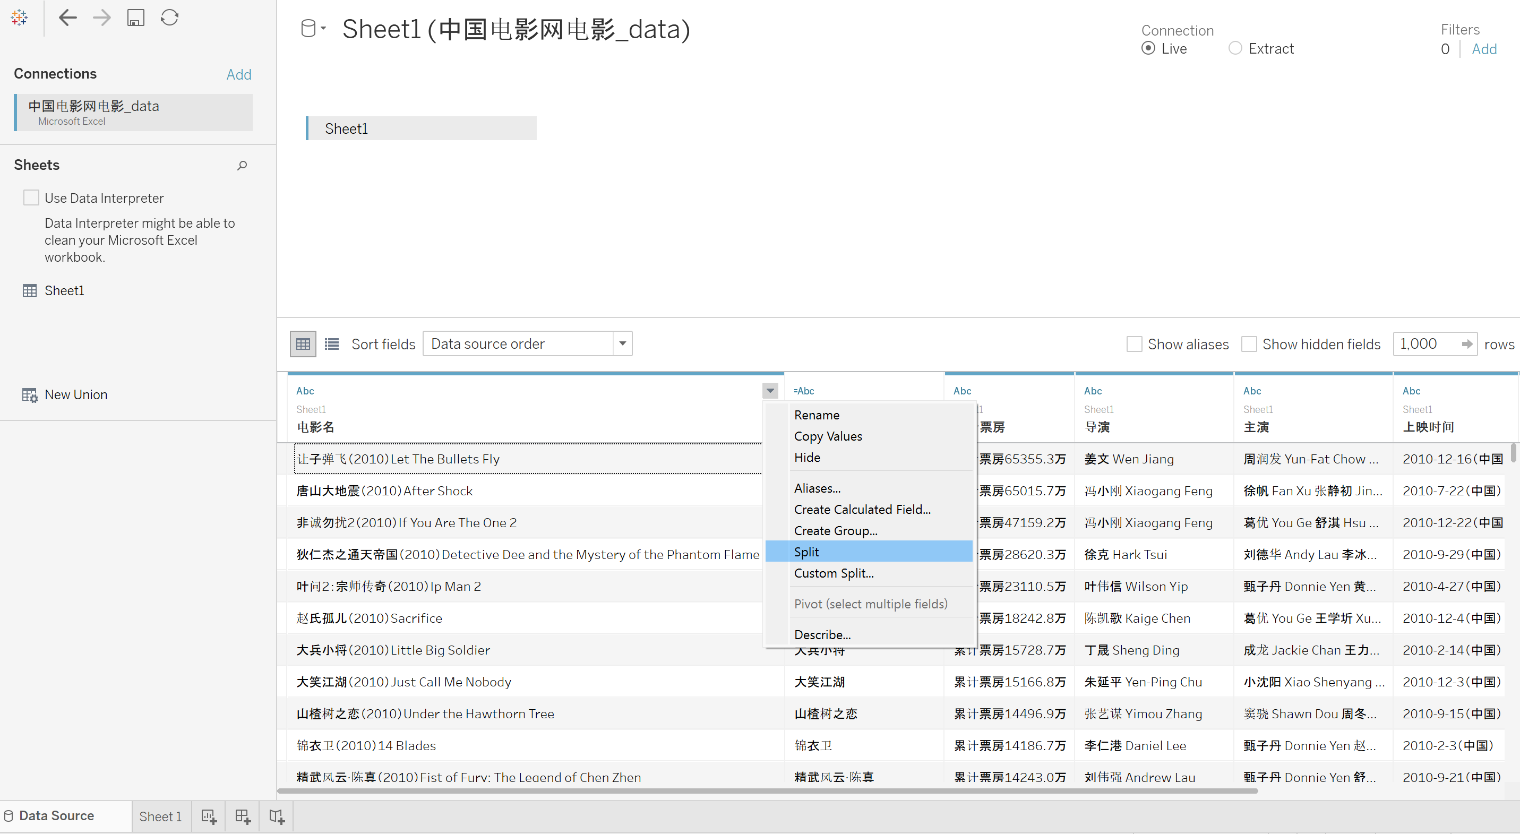Viewport: 1520px width, 834px height.
Task: Click the new dashboard icon
Action: click(x=243, y=816)
